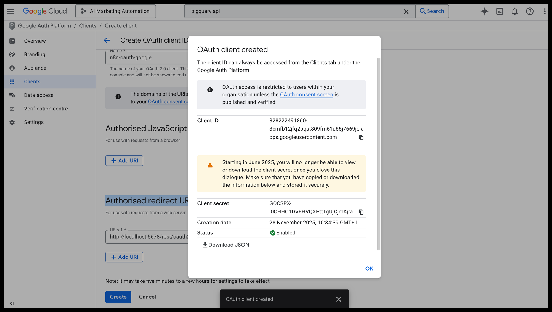
Task: Activate Cloud Shell terminal icon
Action: (x=500, y=11)
